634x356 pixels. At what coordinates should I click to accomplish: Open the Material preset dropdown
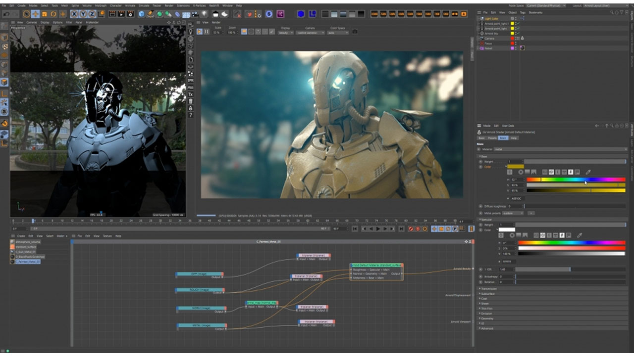(x=560, y=149)
